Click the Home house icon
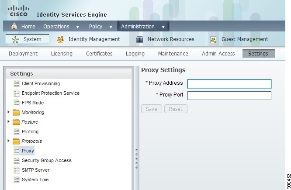The height and width of the screenshot is (190, 291). pyautogui.click(x=14, y=27)
